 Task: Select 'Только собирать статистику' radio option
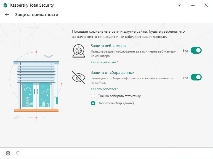coord(93,96)
